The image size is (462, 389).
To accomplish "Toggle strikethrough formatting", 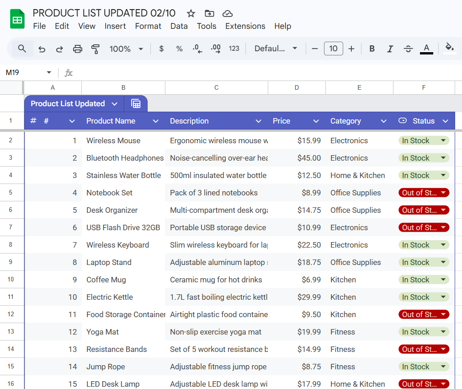I will coord(408,49).
